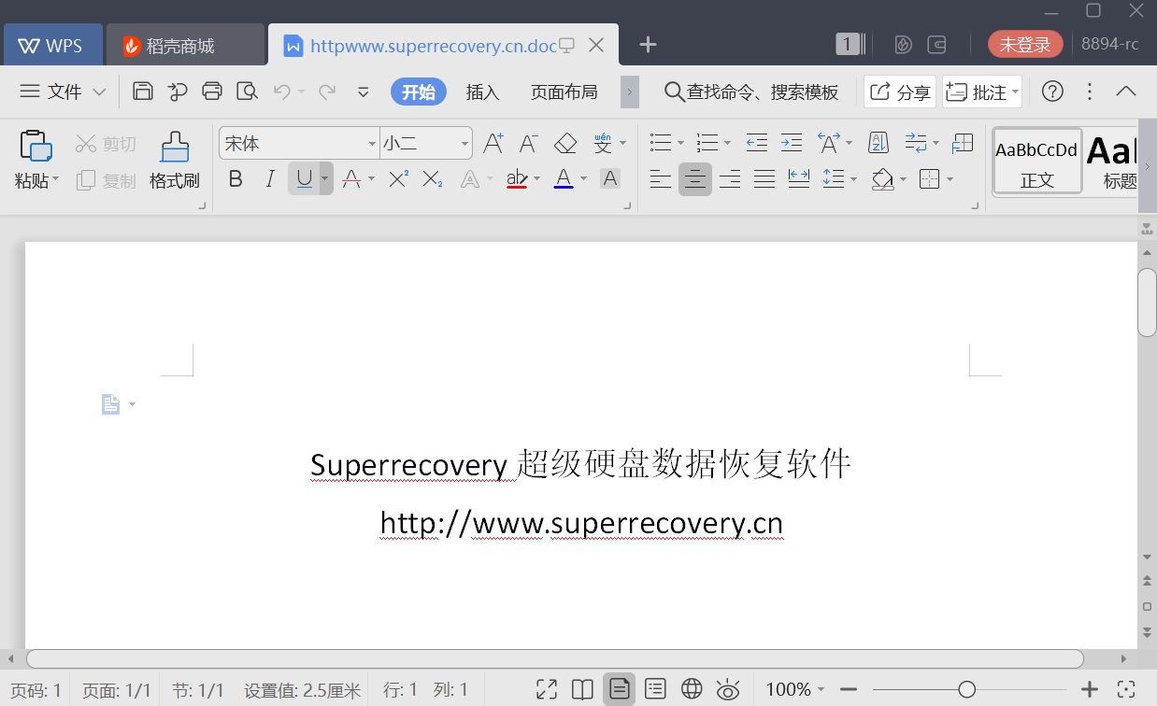Image resolution: width=1157 pixels, height=706 pixels.
Task: Switch to the 页面布局 ribbon tab
Action: tap(564, 92)
